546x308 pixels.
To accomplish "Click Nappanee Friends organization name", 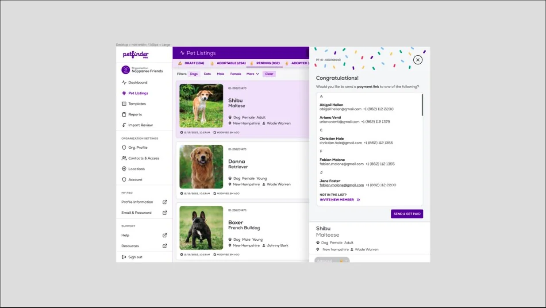I will [147, 71].
